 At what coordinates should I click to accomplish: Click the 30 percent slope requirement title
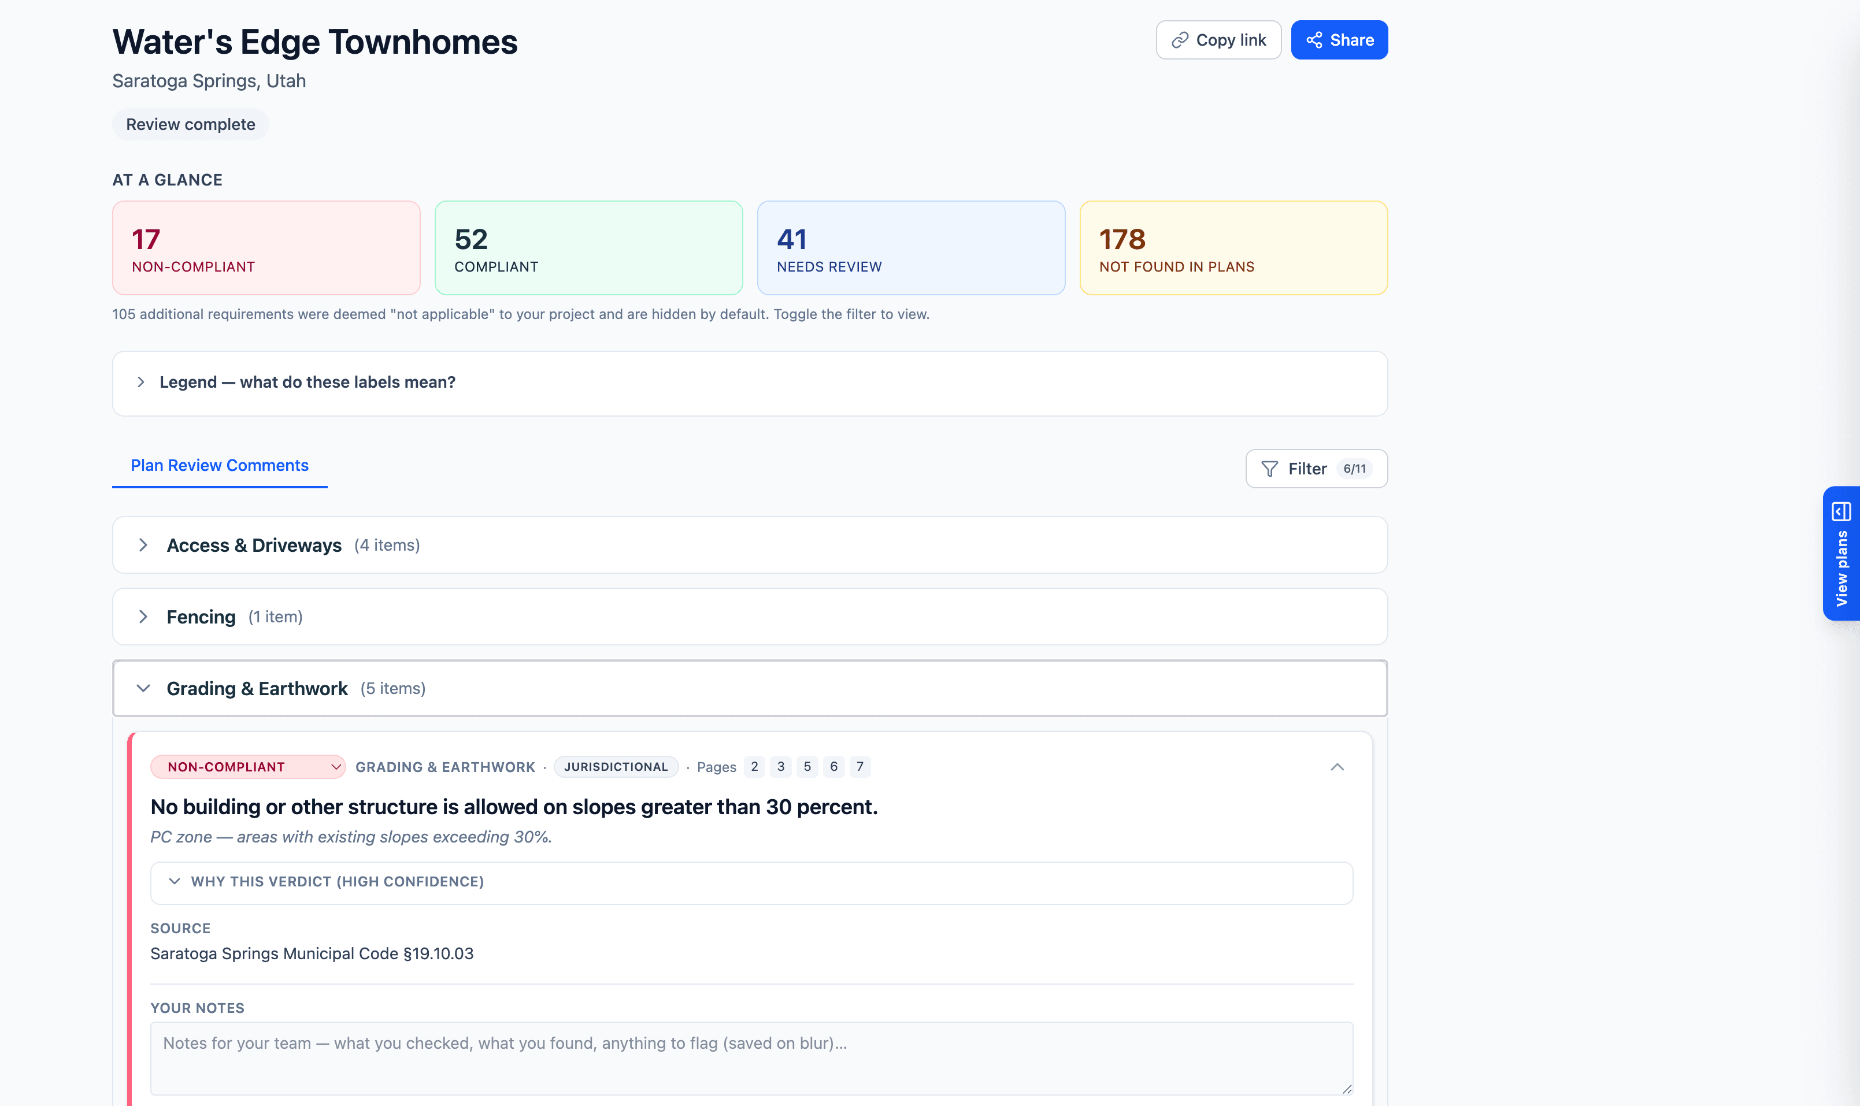coord(514,807)
